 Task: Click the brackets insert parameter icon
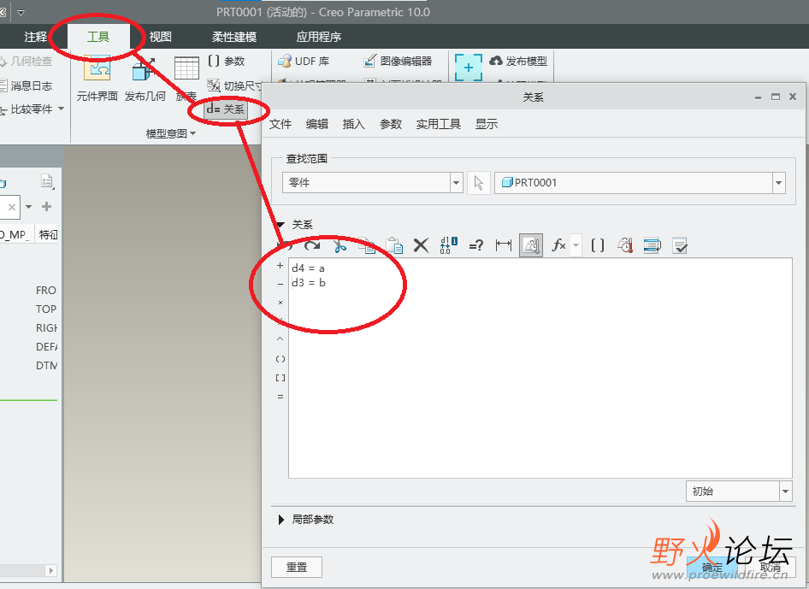[x=598, y=245]
